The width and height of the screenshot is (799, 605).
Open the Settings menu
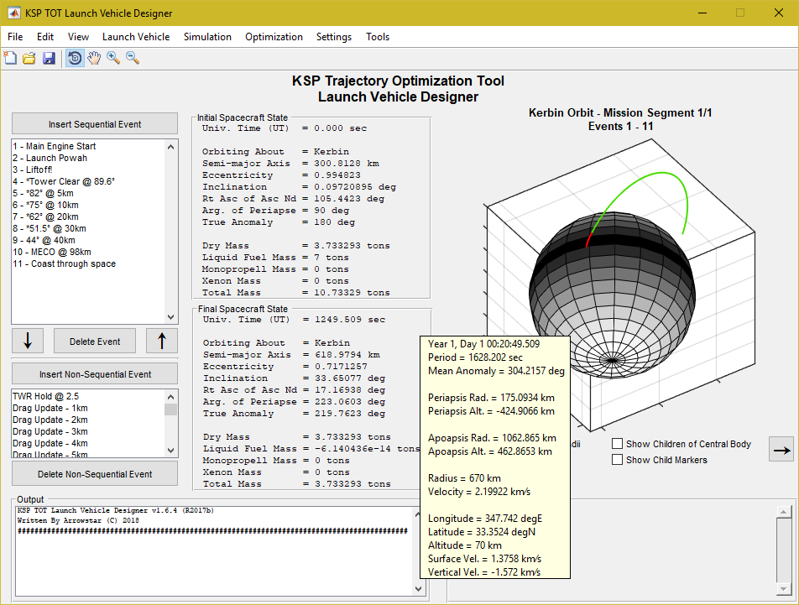(x=334, y=37)
